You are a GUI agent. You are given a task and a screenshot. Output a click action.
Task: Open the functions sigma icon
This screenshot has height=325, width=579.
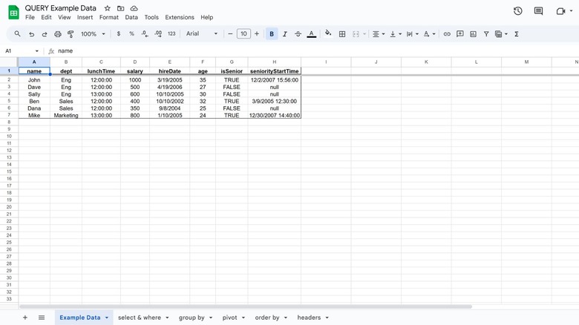point(517,34)
